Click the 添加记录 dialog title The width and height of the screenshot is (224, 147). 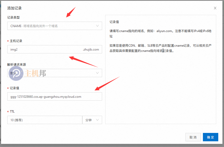click(14, 8)
